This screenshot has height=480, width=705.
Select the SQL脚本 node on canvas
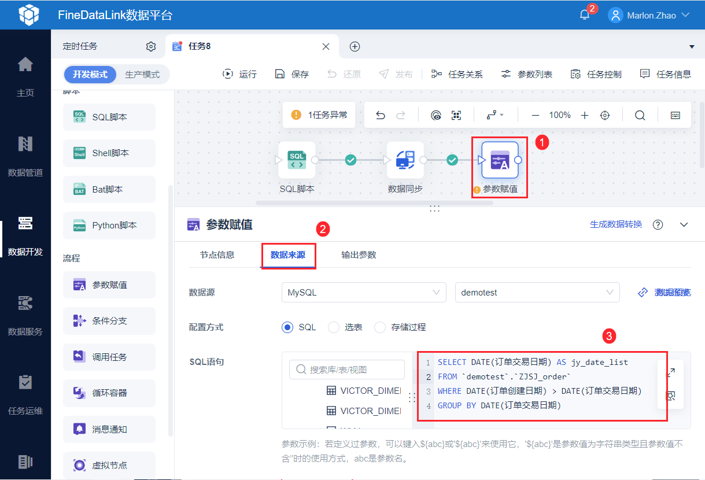[297, 160]
